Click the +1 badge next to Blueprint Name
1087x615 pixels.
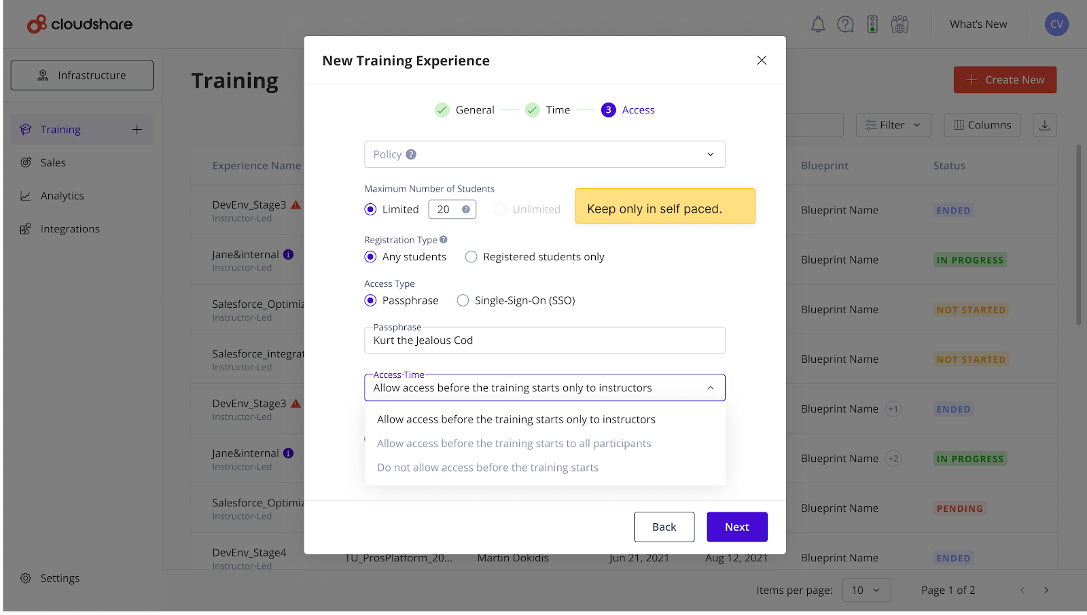click(x=893, y=409)
